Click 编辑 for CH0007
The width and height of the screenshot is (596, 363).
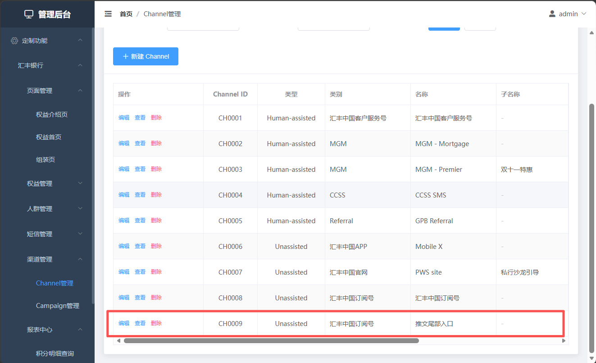click(124, 272)
